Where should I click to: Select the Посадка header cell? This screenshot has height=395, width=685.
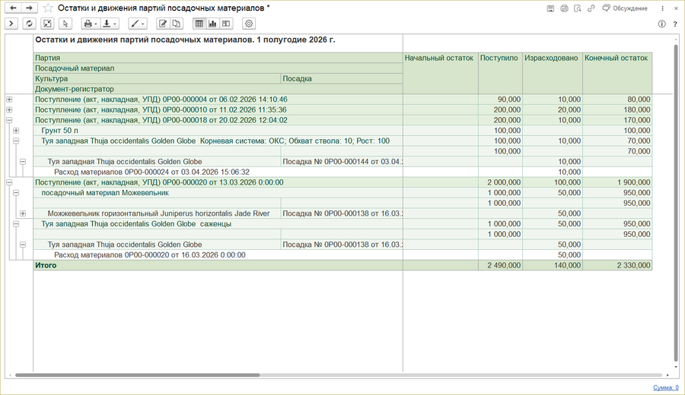pyautogui.click(x=342, y=79)
